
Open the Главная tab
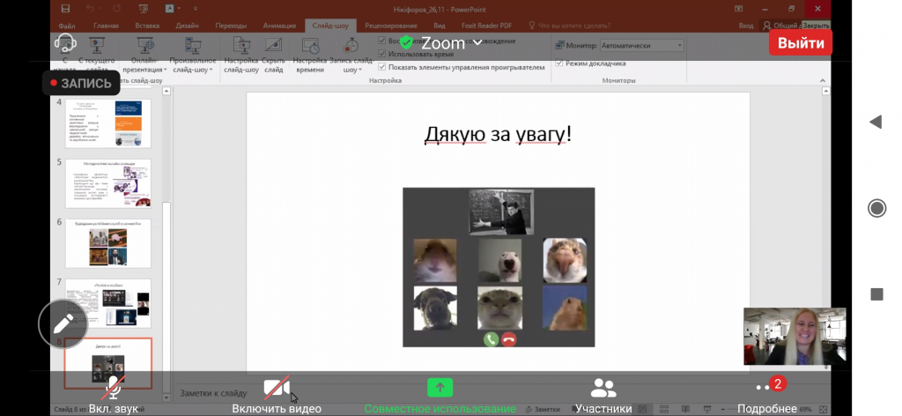pyautogui.click(x=106, y=26)
